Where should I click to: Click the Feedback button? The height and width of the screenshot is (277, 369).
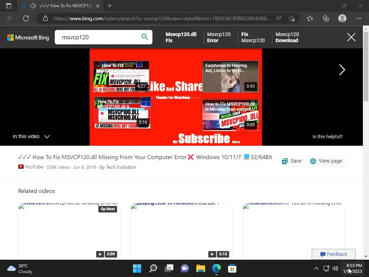click(333, 254)
